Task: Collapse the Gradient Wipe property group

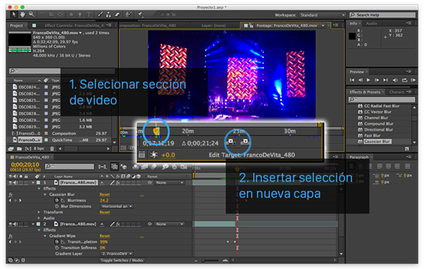Action: click(x=45, y=236)
